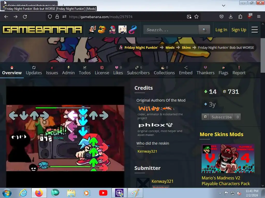This screenshot has height=198, width=265.
Task: Open the Rayman game icon
Action: click(x=102, y=30)
